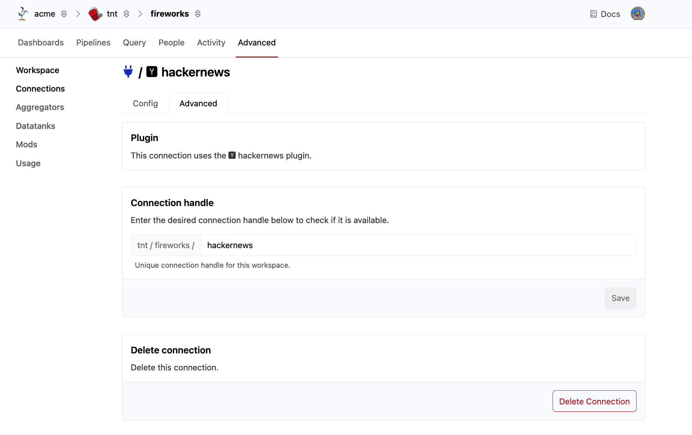Expand the tnt switcher dropdown
The width and height of the screenshot is (692, 435).
click(126, 14)
